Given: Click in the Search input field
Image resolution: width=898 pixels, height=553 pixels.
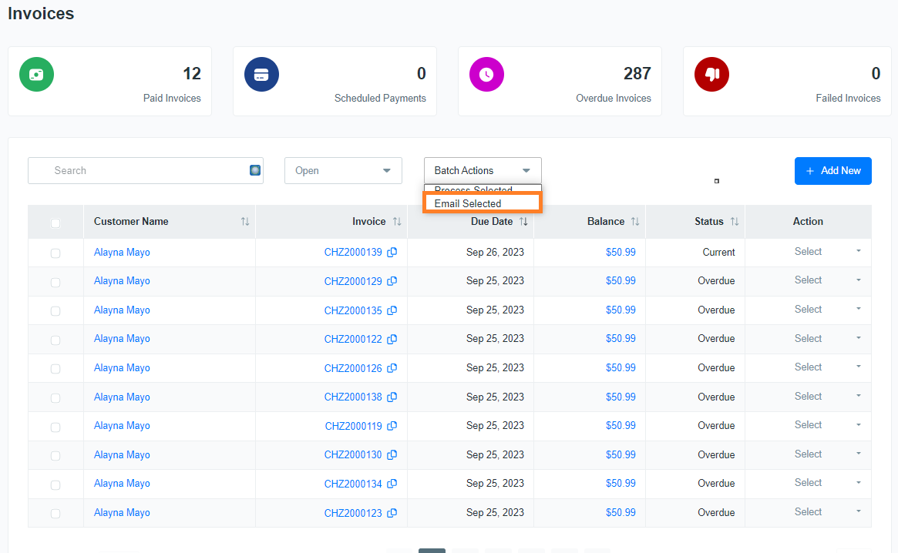Looking at the screenshot, I should 146,170.
